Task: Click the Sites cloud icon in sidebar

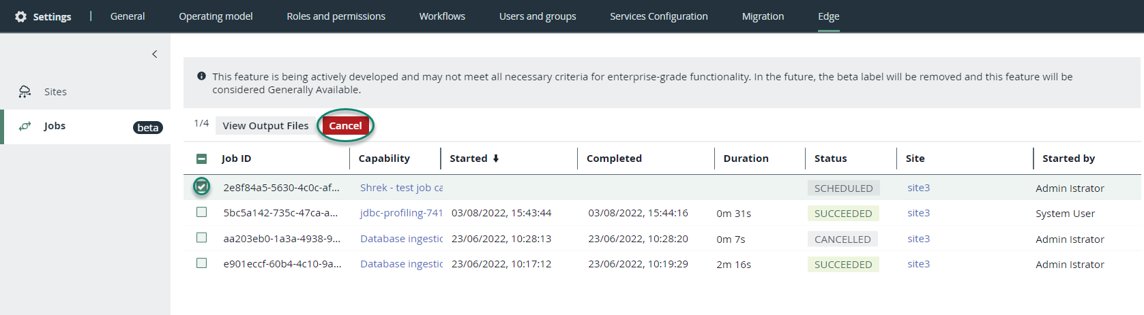Action: [25, 92]
